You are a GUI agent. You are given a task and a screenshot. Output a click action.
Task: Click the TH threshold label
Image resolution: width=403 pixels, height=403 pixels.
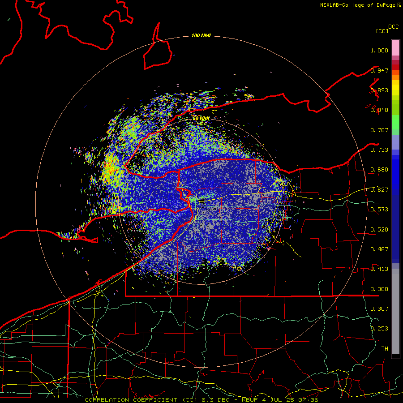pyautogui.click(x=385, y=348)
